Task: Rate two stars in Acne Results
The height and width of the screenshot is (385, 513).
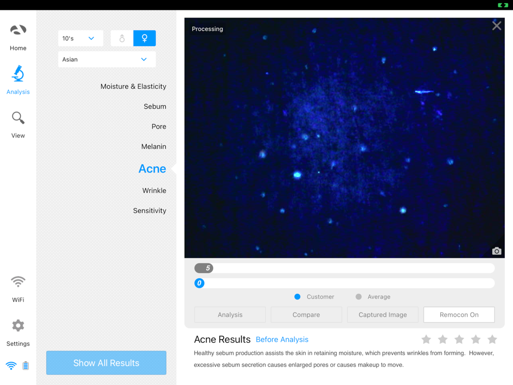Action: tap(443, 339)
